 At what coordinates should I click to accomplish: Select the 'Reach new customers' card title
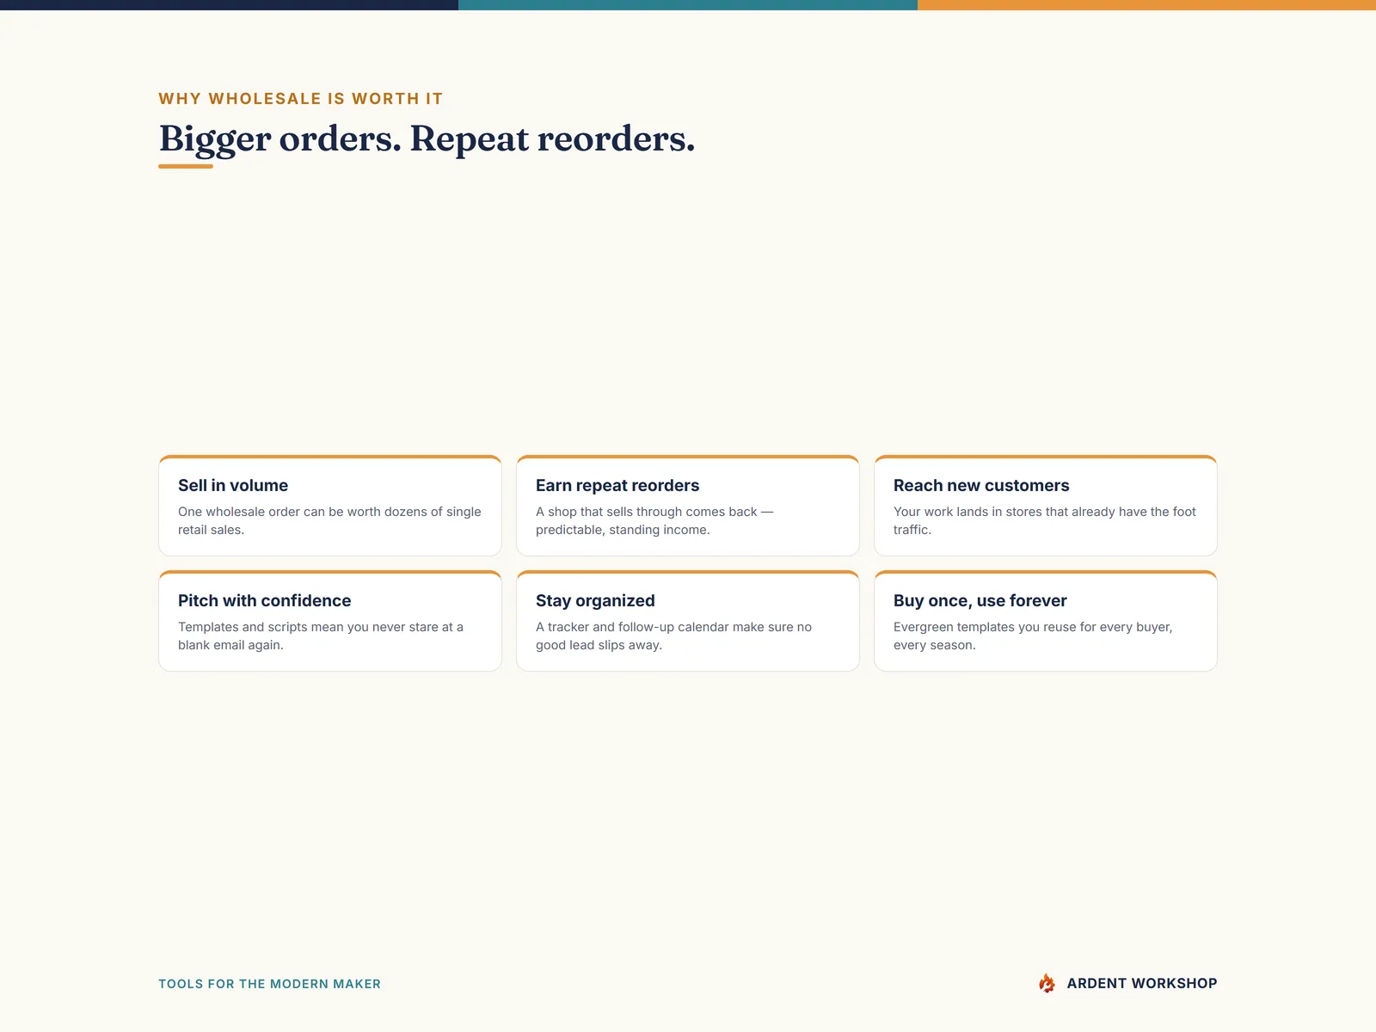click(981, 485)
